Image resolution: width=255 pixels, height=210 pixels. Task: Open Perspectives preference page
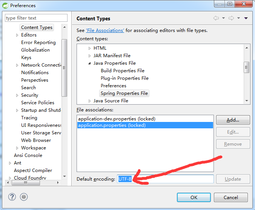point(35,80)
